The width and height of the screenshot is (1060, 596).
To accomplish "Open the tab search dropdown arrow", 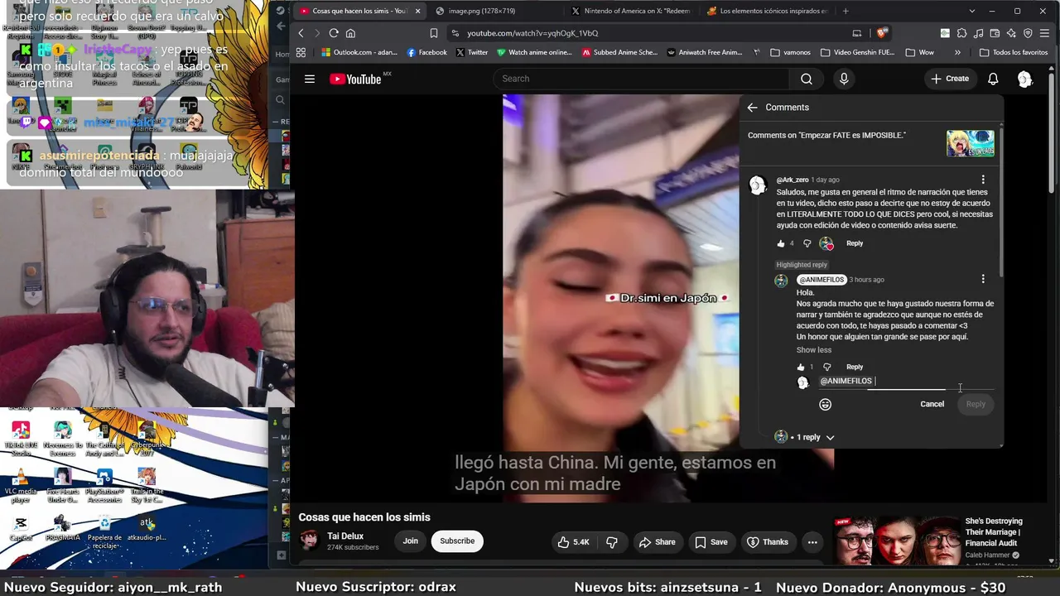I will pos(972,11).
